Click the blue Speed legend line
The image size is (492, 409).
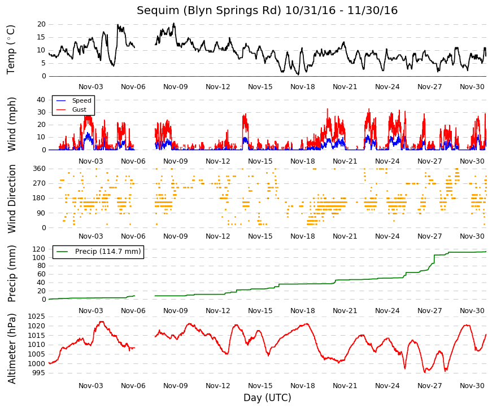pos(61,100)
